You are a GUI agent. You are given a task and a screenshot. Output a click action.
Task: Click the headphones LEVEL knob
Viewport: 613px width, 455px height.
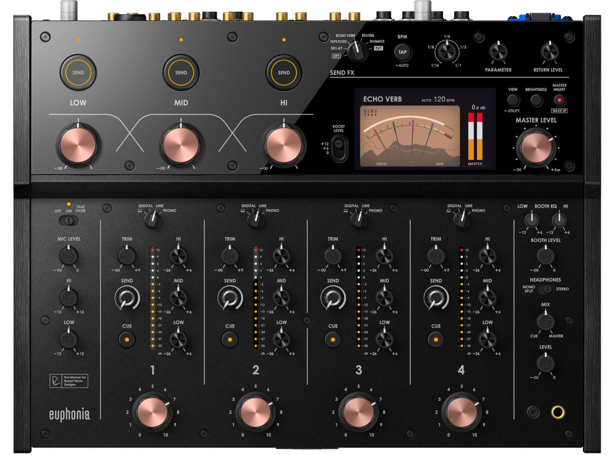(545, 362)
